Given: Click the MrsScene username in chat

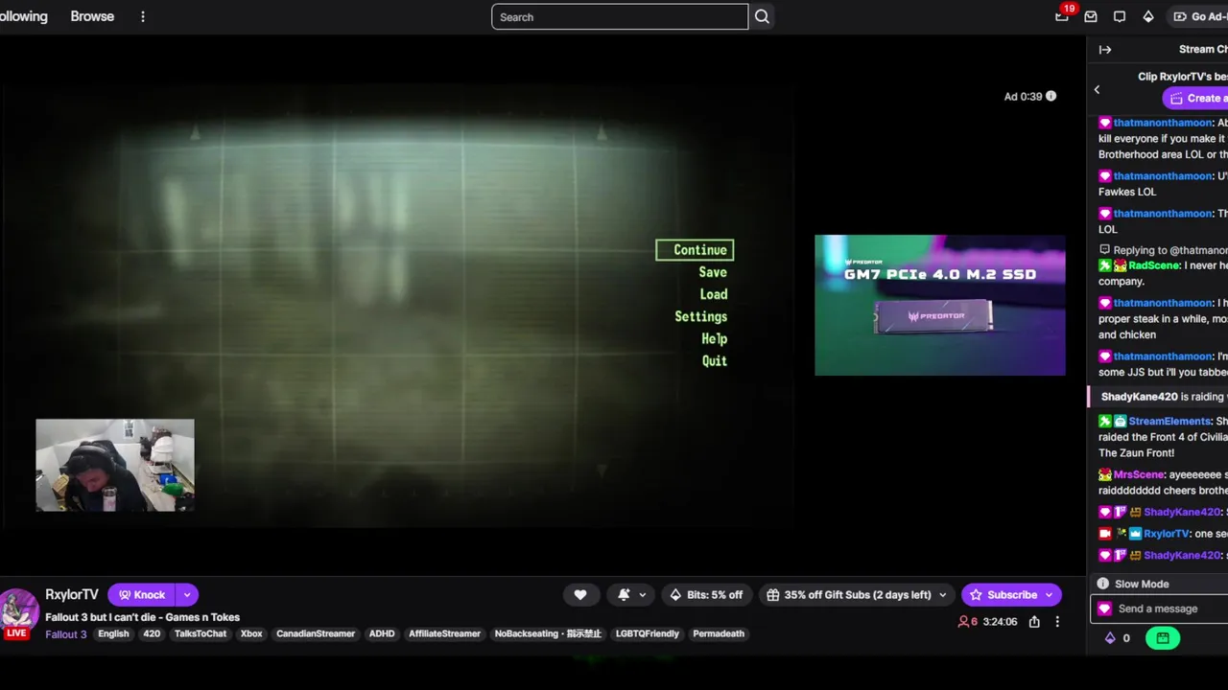Looking at the screenshot, I should point(1139,474).
